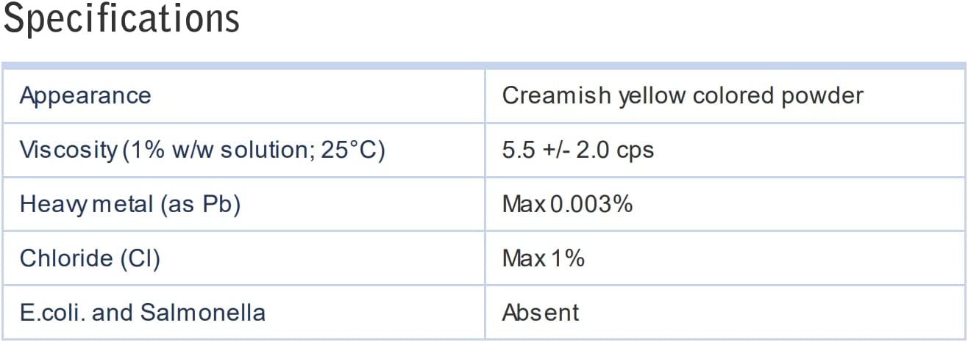Select the 'Absent' value cell
This screenshot has height=342, width=968.
click(541, 313)
